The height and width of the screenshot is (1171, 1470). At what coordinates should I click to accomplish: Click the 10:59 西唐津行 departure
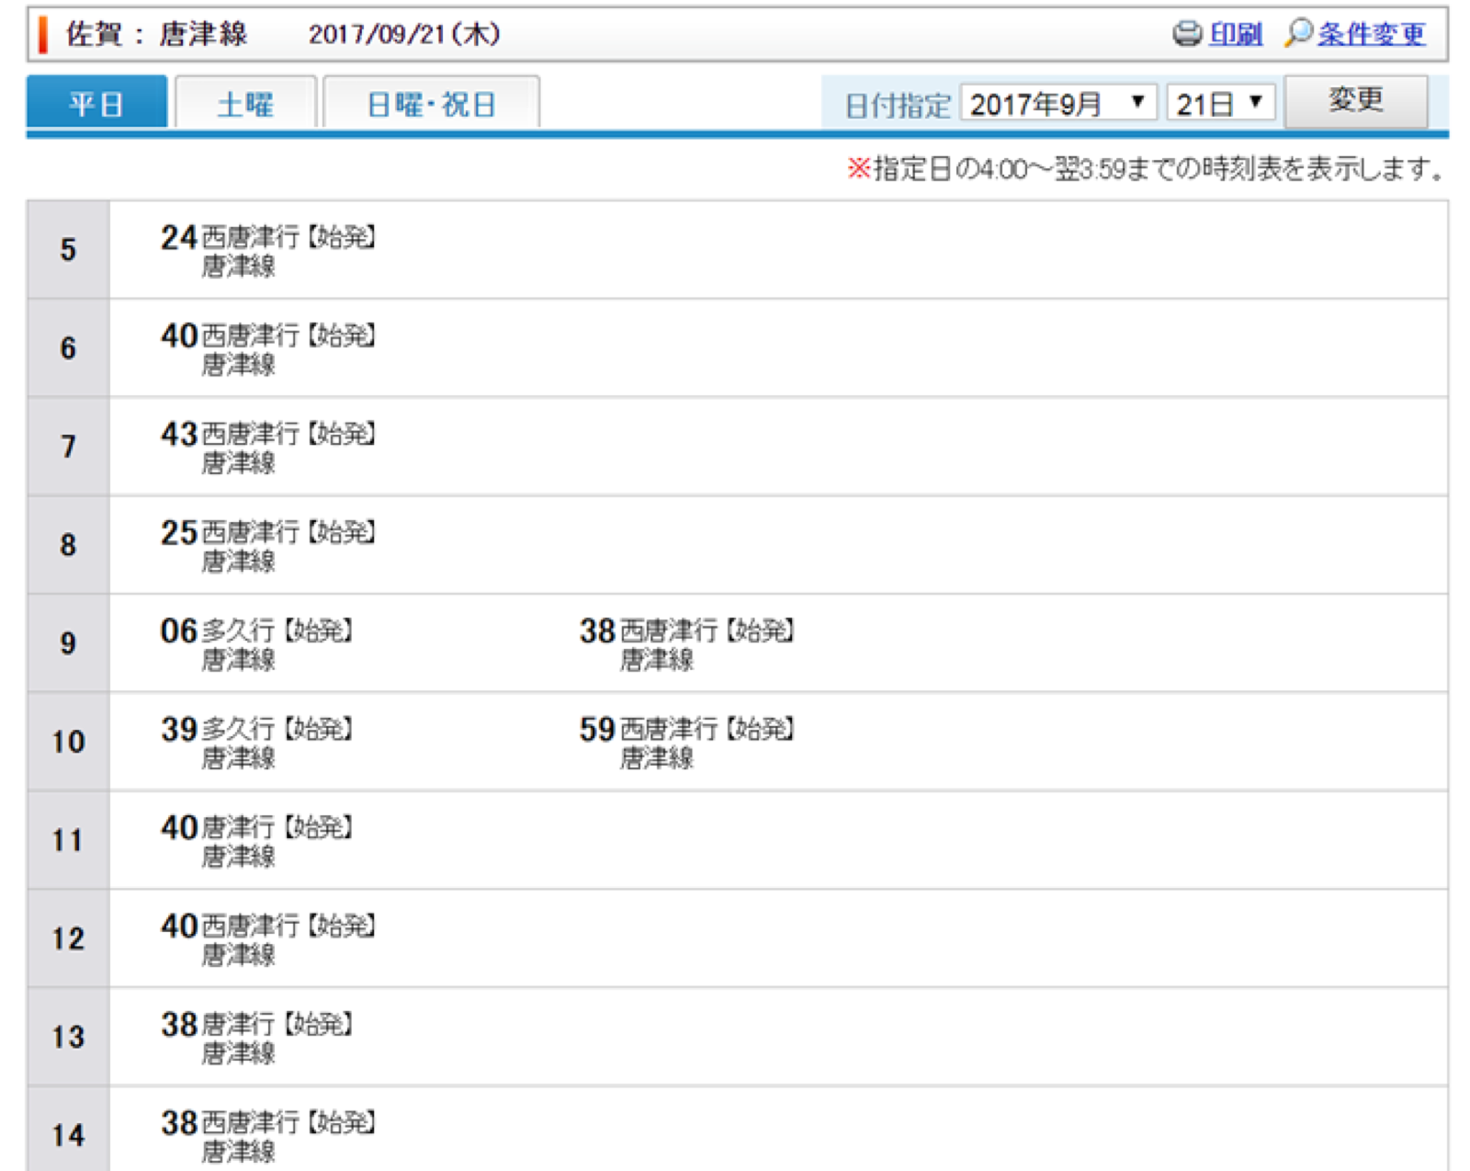point(686,742)
